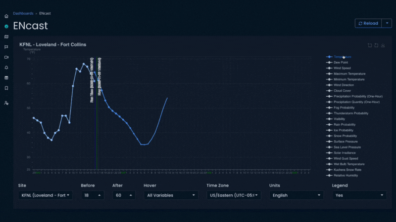Toggle the Dew Point series in legend
Image resolution: width=396 pixels, height=222 pixels.
click(341, 63)
